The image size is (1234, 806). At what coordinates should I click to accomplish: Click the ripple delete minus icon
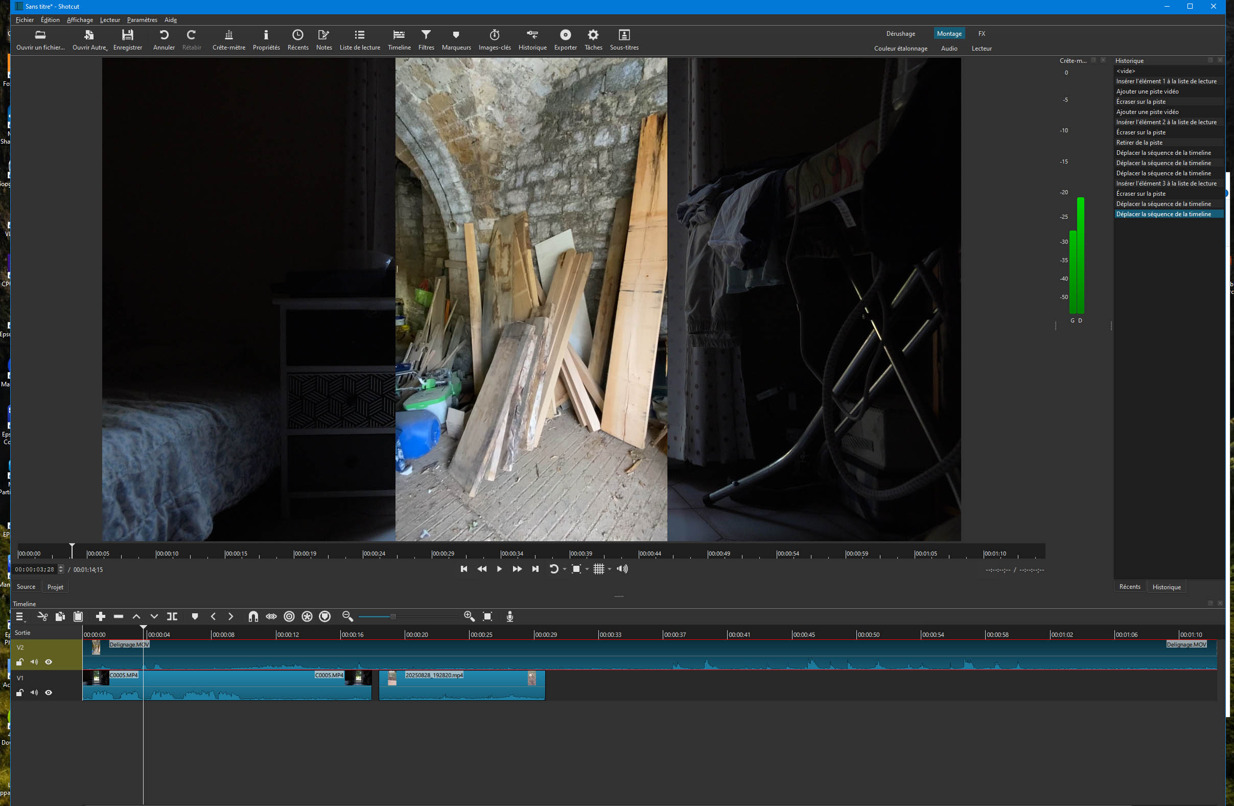coord(118,616)
